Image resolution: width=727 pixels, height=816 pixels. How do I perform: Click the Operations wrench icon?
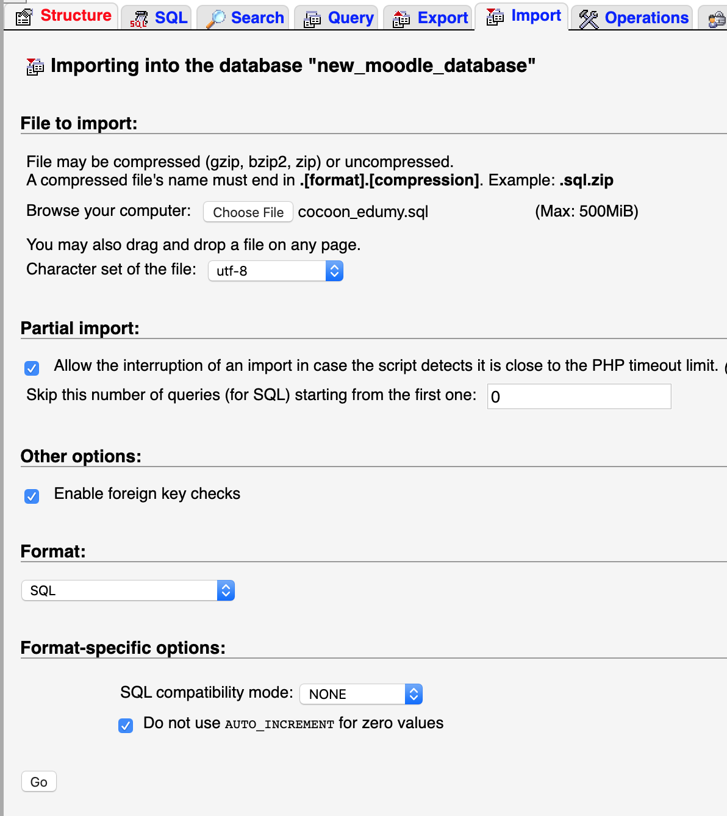click(x=589, y=20)
